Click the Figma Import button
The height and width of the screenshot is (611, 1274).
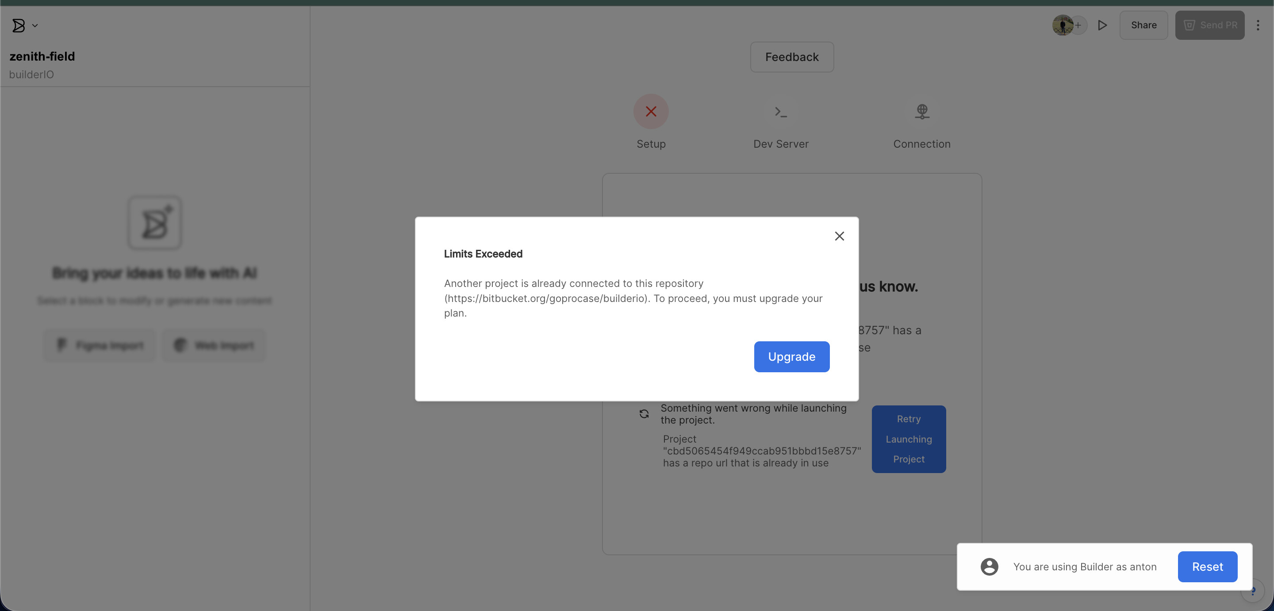pyautogui.click(x=100, y=345)
